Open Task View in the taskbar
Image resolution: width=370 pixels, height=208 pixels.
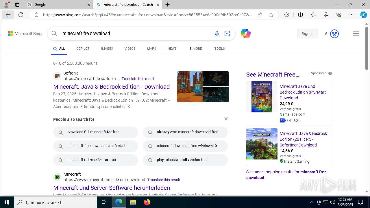pyautogui.click(x=104, y=202)
